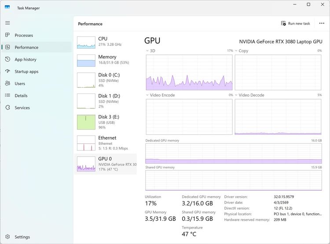Click DirectX version 12 (FL 12.2)
330x244 pixels.
coord(283,208)
